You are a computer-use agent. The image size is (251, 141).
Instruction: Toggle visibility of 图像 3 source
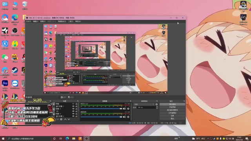click(x=73, y=109)
